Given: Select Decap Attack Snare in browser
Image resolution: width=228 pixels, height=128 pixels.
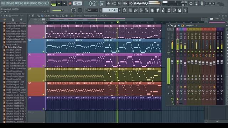Looking at the screenshot, I should (15, 47).
